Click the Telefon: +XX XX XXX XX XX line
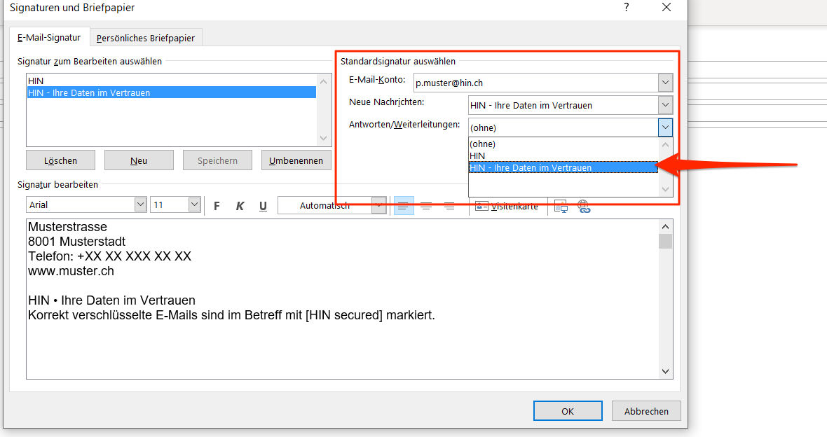The height and width of the screenshot is (437, 827). [x=110, y=256]
